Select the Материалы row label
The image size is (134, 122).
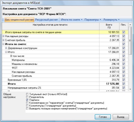click(x=18, y=60)
